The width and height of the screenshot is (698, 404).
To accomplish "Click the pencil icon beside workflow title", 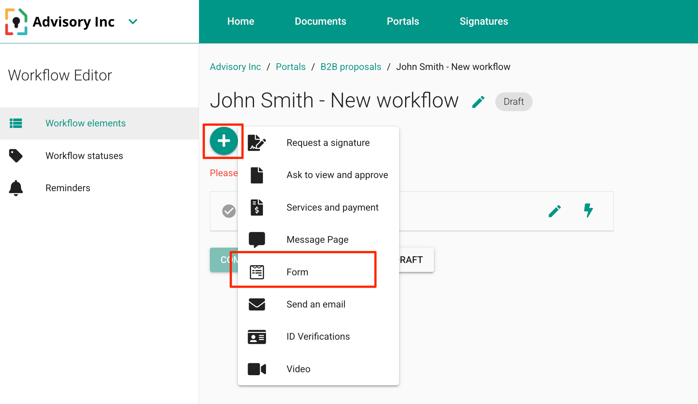I will coord(478,102).
